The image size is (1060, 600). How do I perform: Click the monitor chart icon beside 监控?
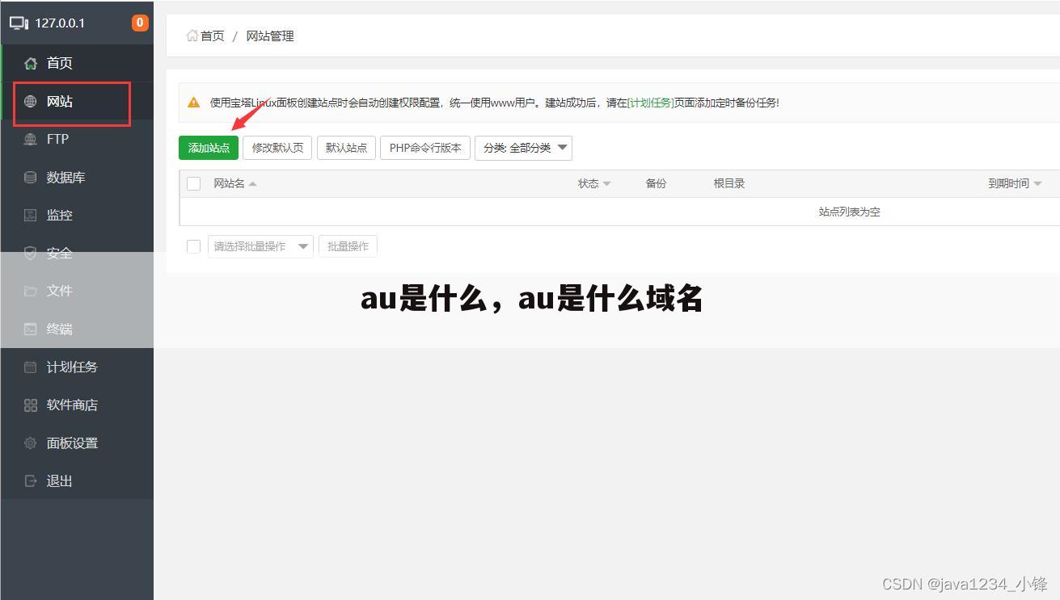point(31,216)
